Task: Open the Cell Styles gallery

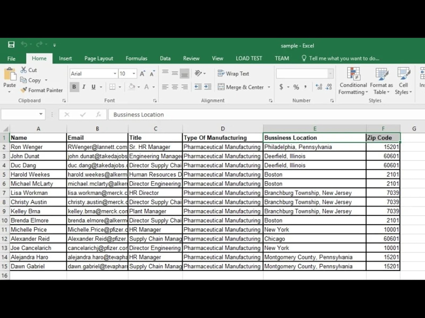Action: 403,81
